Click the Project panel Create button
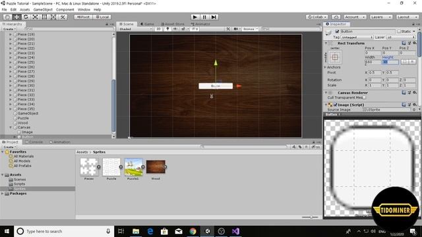 (x=9, y=147)
